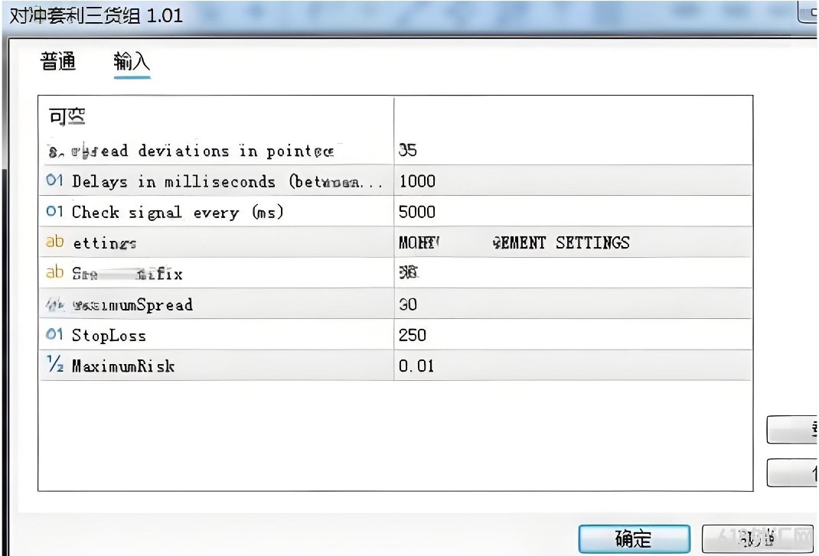Click the value cell of the ...fix row
The image size is (819, 556).
(x=573, y=273)
